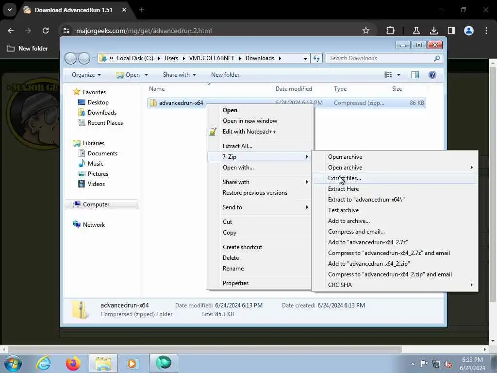Viewport: 497px width, 373px height.
Task: Click Edit with Notepad++
Action: (259, 132)
